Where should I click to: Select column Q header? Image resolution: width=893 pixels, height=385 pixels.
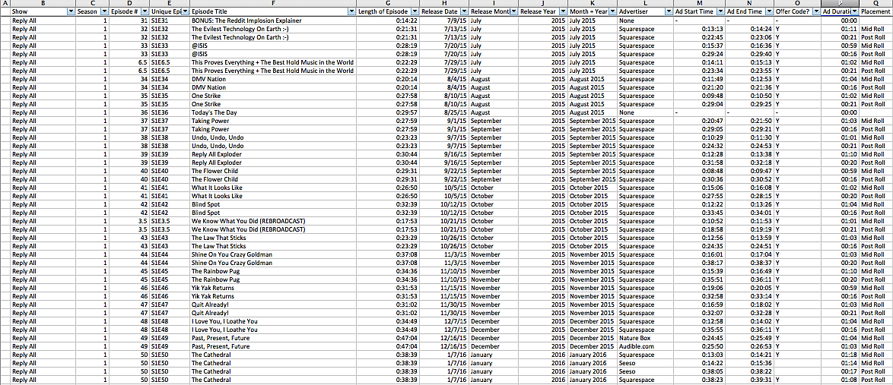[x=876, y=3]
